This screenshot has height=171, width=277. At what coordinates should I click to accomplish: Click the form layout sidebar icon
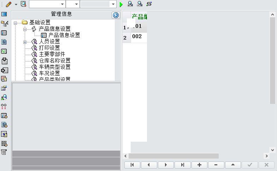4,33
